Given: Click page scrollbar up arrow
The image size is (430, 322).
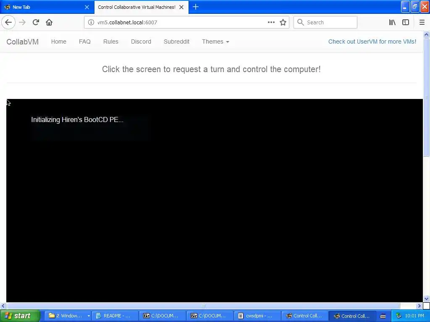Looking at the screenshot, I should point(426,34).
